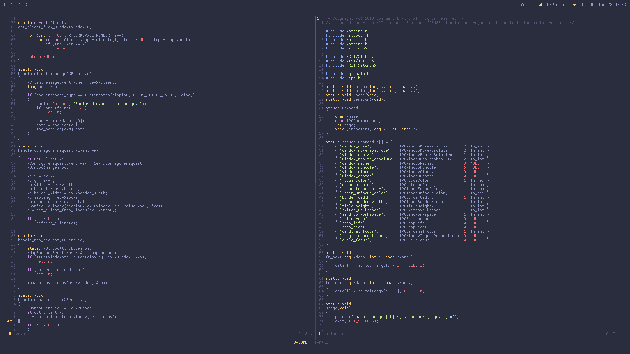The image size is (630, 354).
Task: Switch to workspace 2
Action: click(x=19, y=5)
